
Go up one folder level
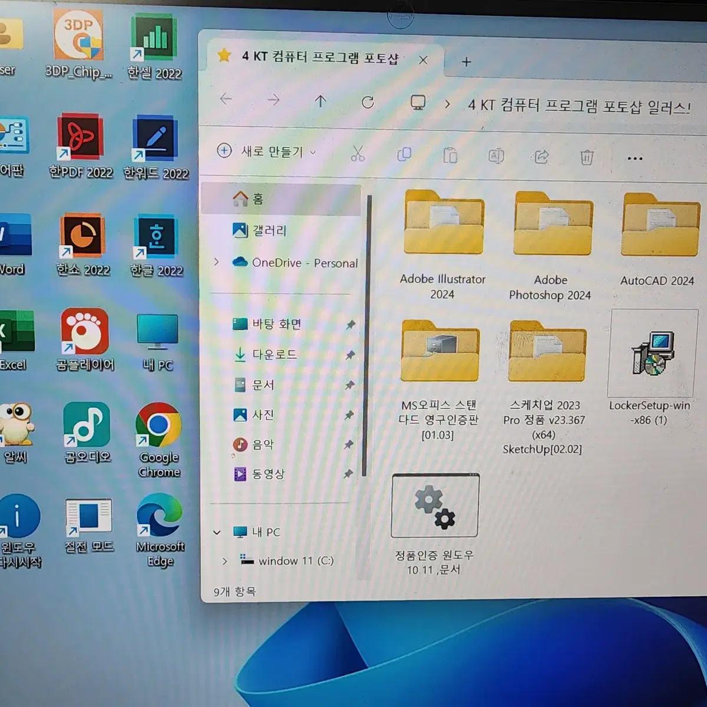tap(321, 101)
